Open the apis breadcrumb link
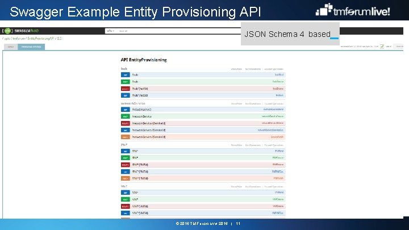The image size is (409, 230). [7, 39]
